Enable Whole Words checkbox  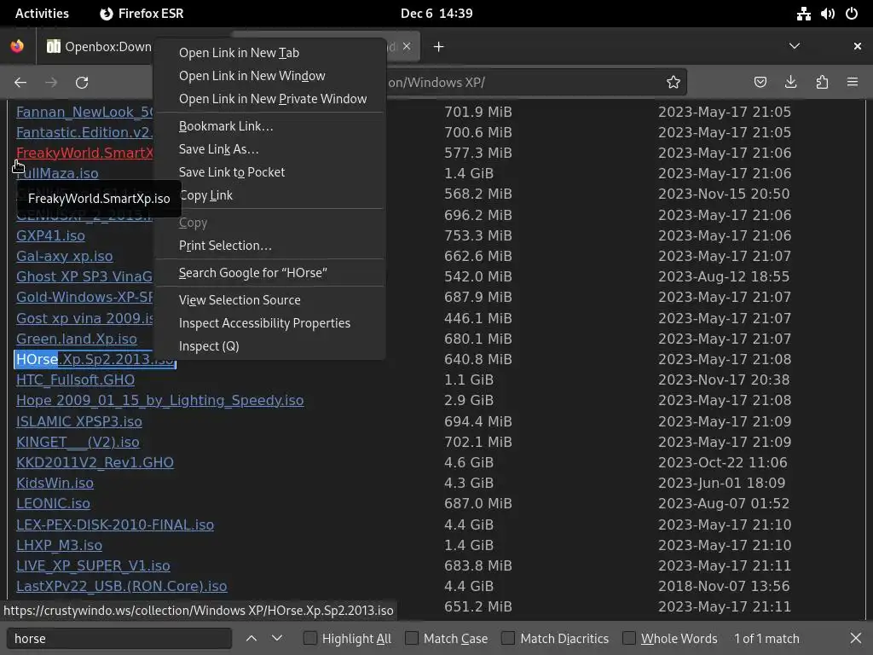[628, 638]
